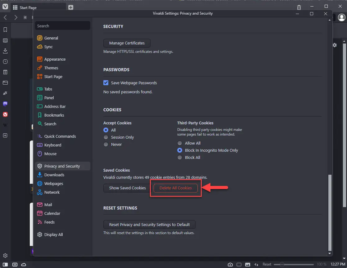Open the Bookmarks panel icon in sidebar
347x268 pixels.
pos(5,30)
